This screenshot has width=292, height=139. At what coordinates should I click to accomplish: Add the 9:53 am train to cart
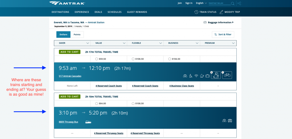pos(70,52)
